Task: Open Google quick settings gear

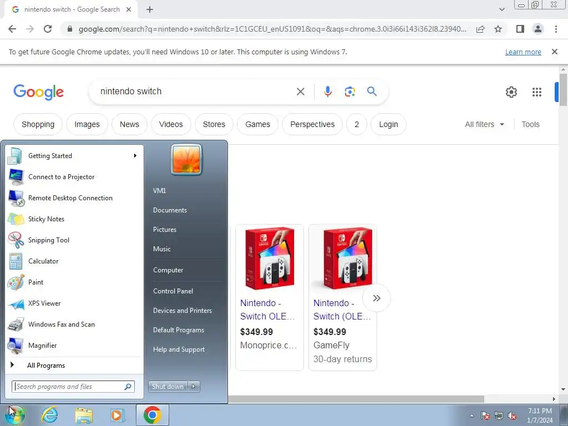Action: tap(511, 92)
